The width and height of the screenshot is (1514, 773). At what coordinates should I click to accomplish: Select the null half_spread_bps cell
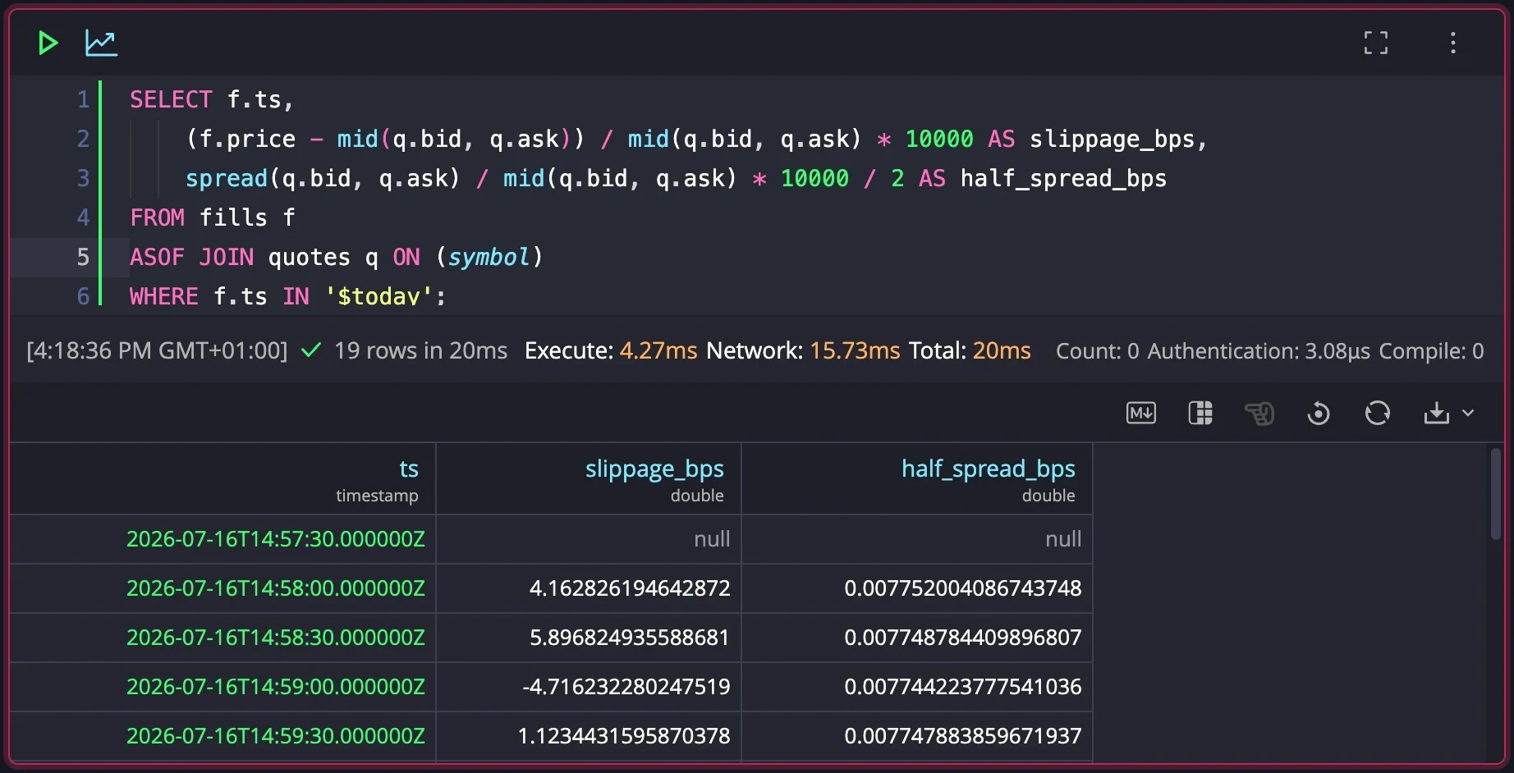917,539
